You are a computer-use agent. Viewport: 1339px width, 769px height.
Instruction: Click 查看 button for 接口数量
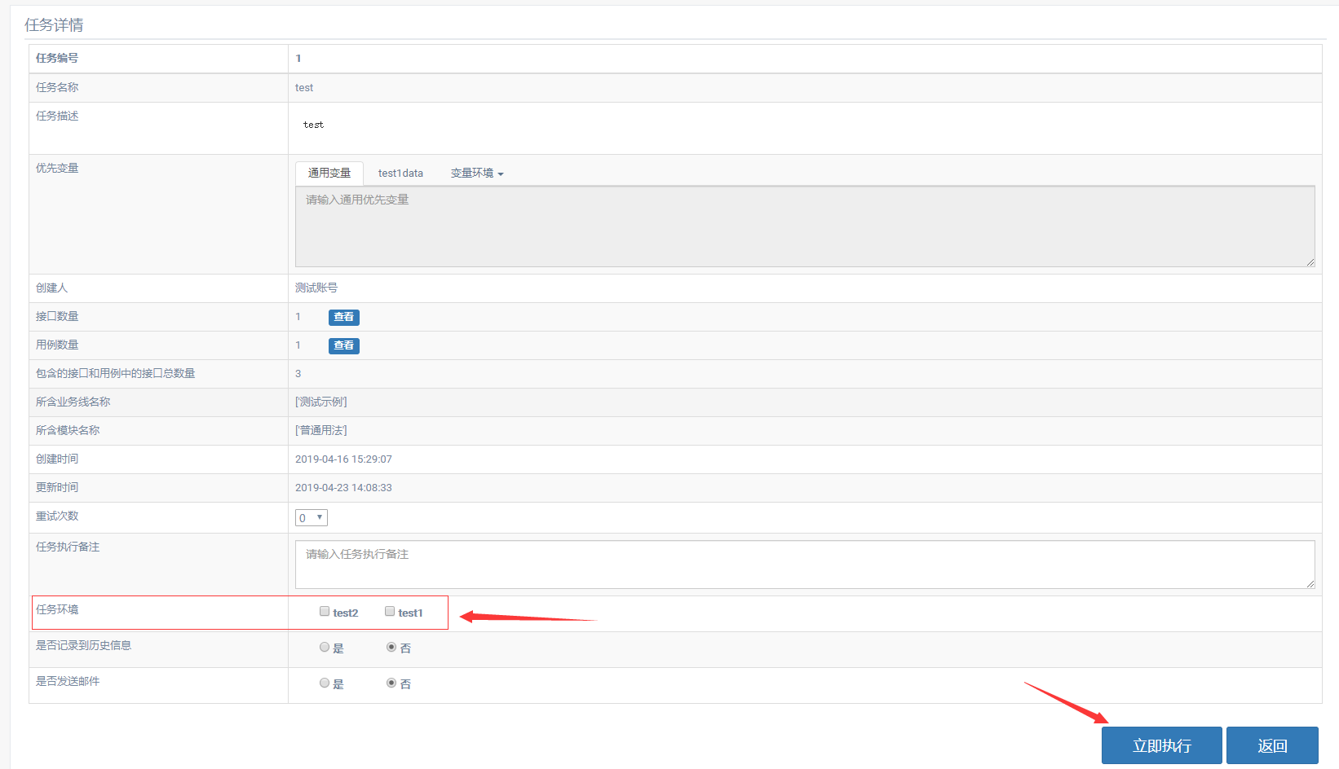click(344, 317)
